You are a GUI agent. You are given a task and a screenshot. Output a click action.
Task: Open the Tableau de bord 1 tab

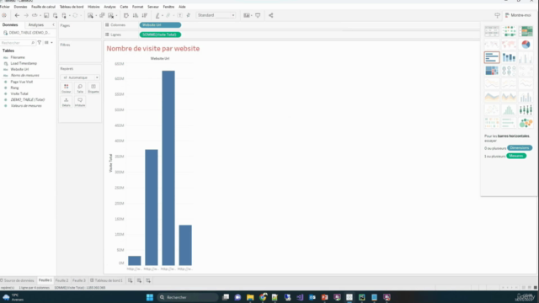pyautogui.click(x=106, y=280)
